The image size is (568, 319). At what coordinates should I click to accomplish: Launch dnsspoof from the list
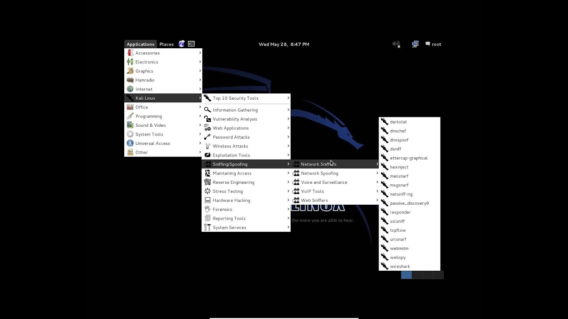click(x=410, y=140)
